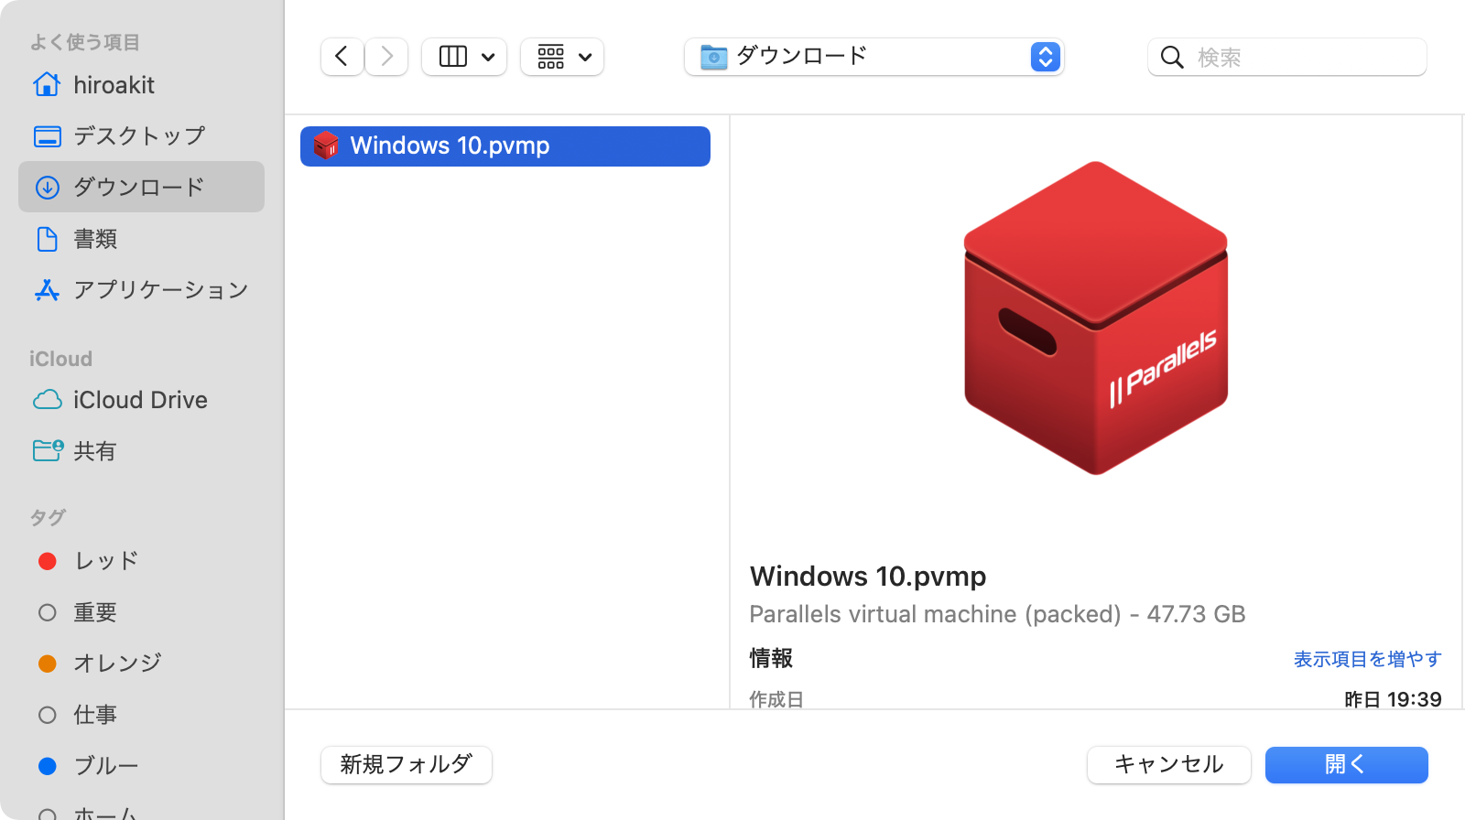Click the 新規フォルダ button
Screen dimensions: 1465x820
[407, 765]
